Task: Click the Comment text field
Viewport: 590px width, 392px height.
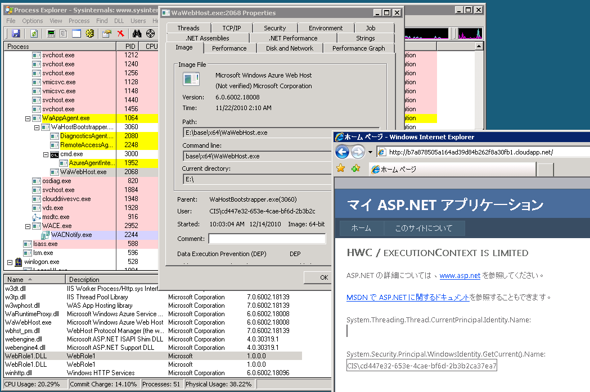Action: tap(267, 239)
